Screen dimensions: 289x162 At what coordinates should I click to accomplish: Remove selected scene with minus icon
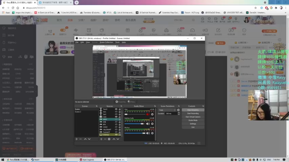[x=81, y=139]
